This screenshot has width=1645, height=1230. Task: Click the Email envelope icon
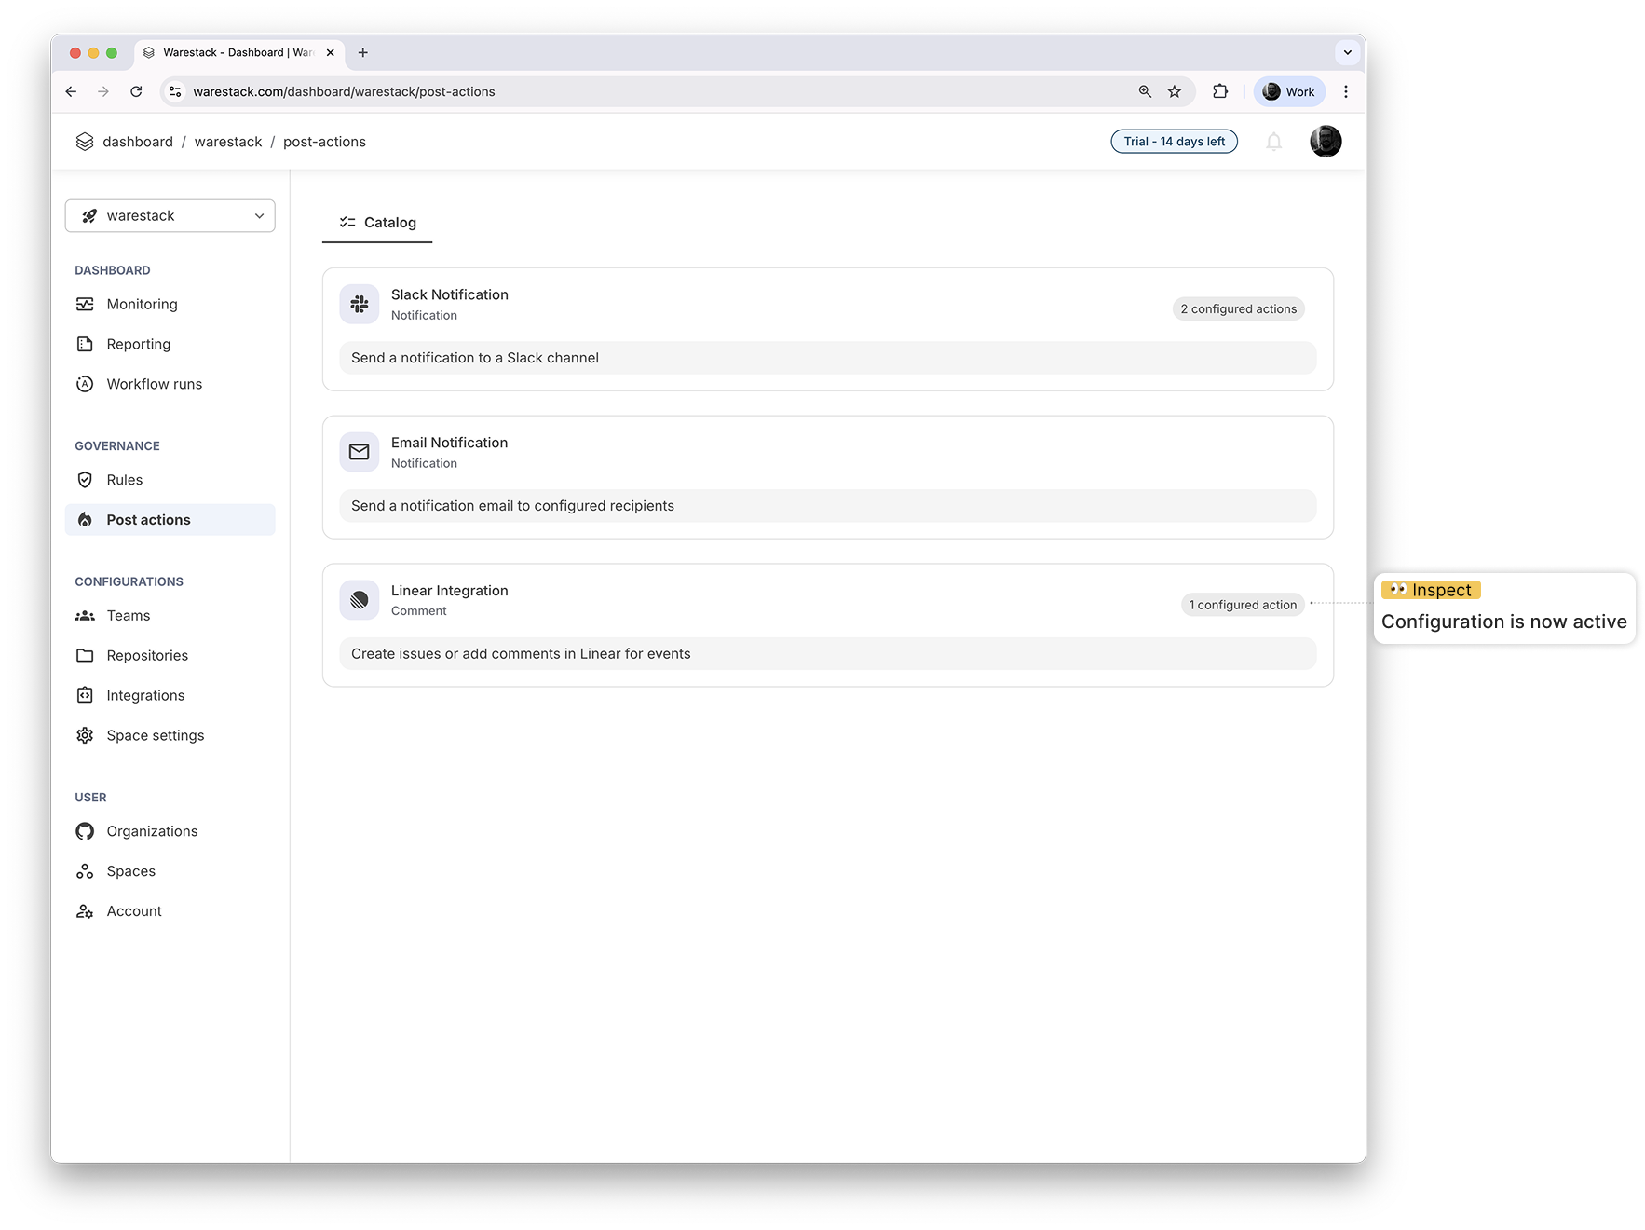pos(360,452)
